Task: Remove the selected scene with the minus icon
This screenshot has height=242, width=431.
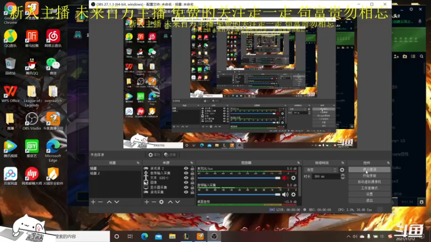Action: click(x=100, y=202)
